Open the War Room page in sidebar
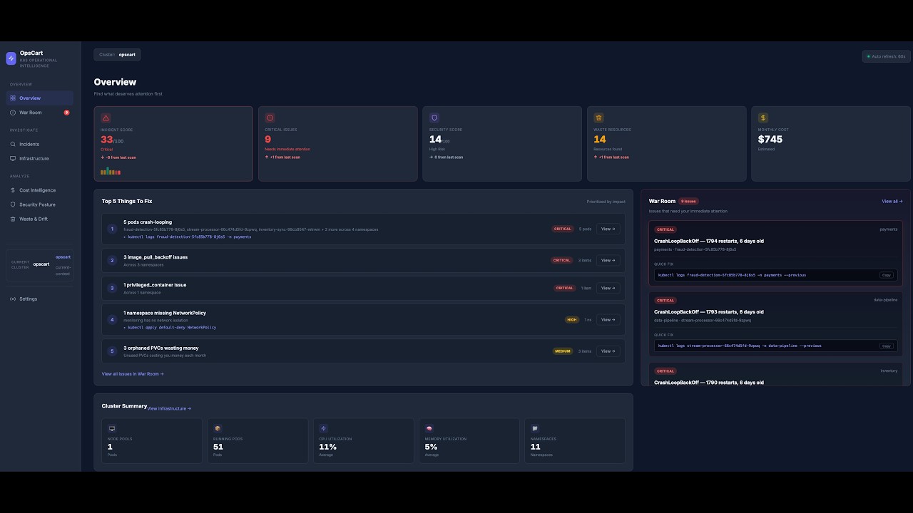This screenshot has height=513, width=913. [40, 113]
